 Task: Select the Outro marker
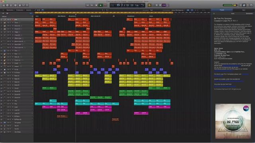[x=151, y=16]
